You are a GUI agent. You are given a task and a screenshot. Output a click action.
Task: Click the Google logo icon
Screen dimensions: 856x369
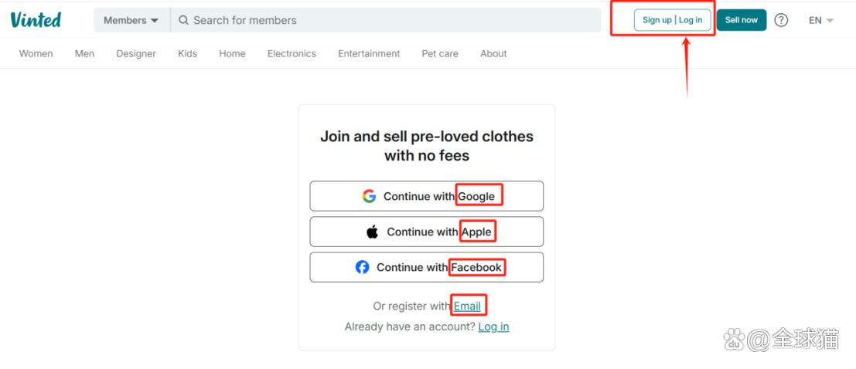[369, 196]
